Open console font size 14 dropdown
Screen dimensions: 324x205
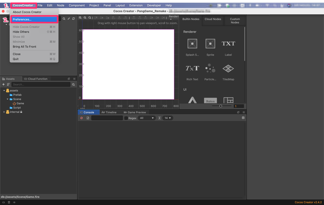167,118
